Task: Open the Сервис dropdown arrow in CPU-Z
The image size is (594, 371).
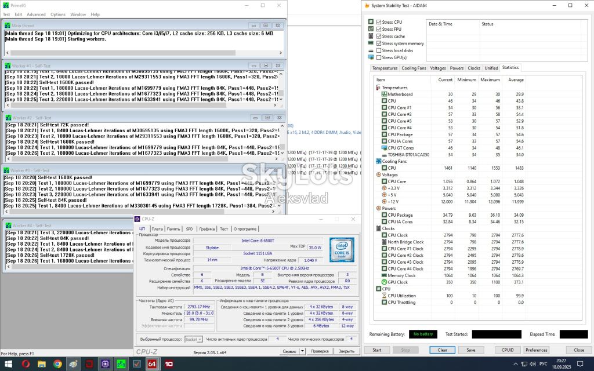Action: (x=302, y=351)
